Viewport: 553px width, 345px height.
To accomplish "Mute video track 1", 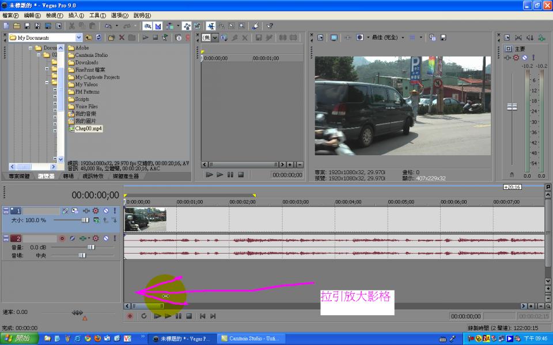I will point(105,211).
